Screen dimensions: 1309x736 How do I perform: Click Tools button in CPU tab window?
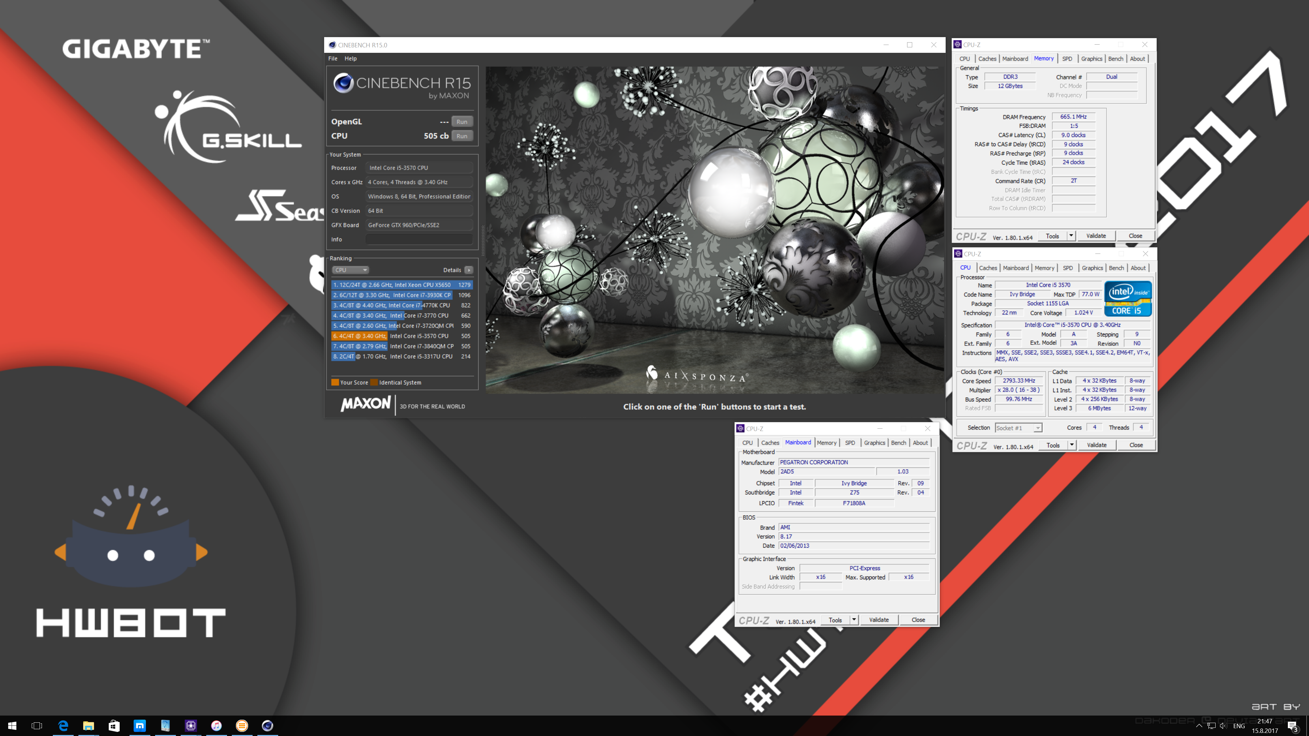1053,445
